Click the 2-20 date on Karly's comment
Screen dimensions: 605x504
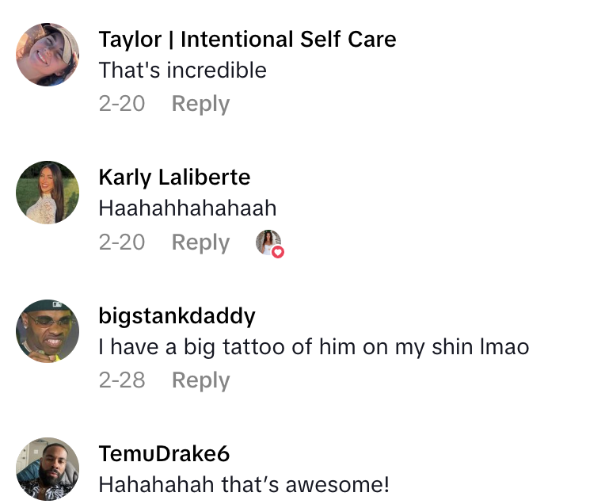(x=122, y=242)
